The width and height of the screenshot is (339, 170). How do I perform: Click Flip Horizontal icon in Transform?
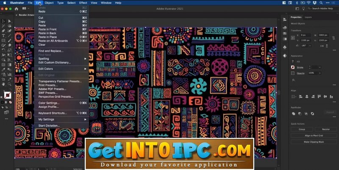tap(322, 46)
